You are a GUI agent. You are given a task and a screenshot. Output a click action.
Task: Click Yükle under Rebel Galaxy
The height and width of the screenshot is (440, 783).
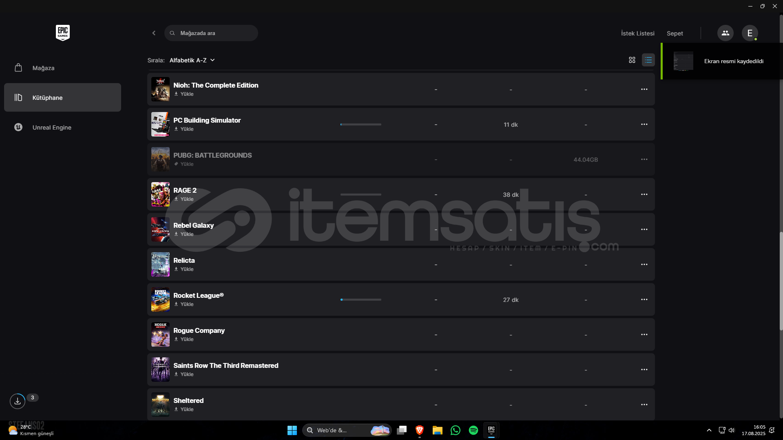tap(184, 234)
